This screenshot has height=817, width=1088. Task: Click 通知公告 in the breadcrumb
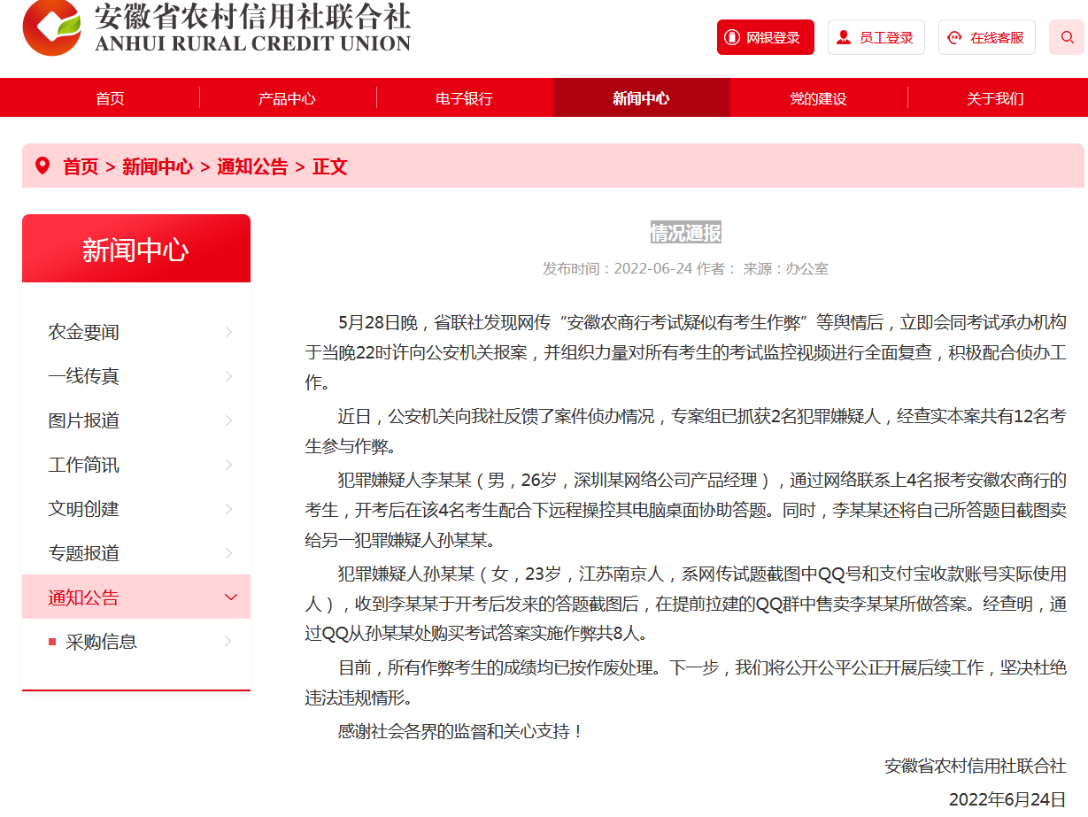(x=252, y=166)
